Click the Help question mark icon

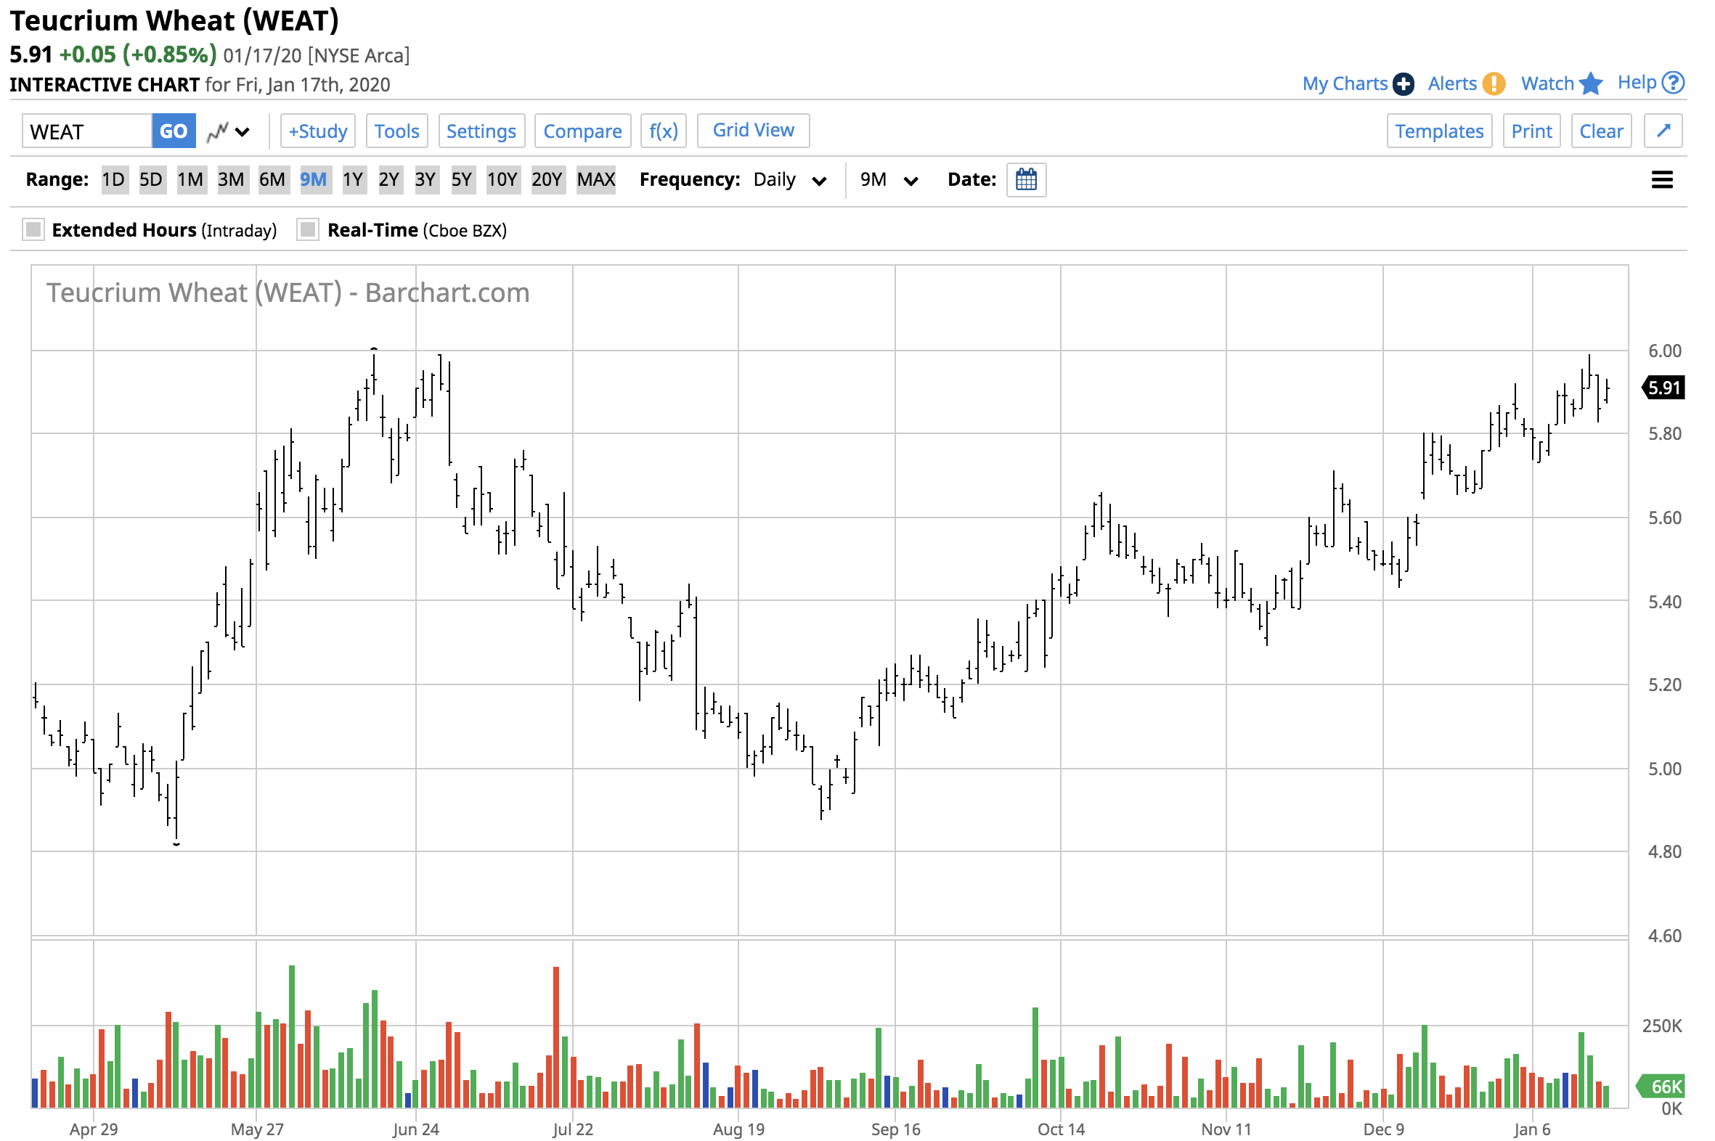[x=1672, y=82]
